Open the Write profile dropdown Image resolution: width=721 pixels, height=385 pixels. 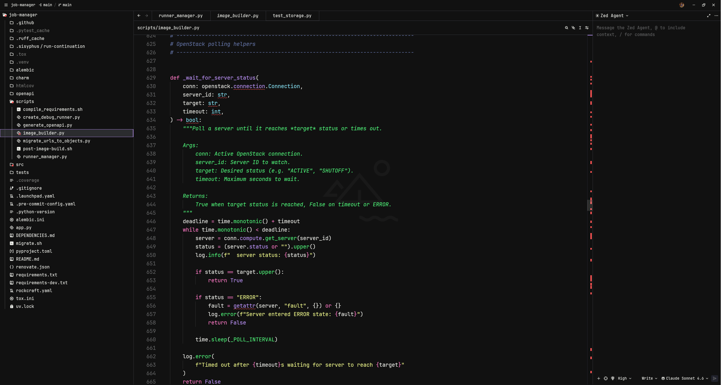[649, 378]
